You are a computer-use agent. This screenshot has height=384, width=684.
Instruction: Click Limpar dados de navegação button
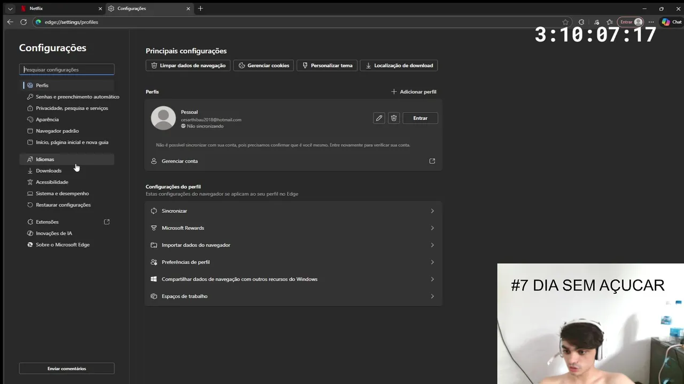188,66
